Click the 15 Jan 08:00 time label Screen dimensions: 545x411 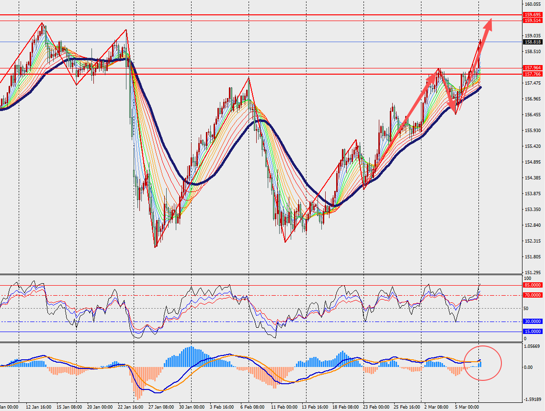click(x=69, y=407)
